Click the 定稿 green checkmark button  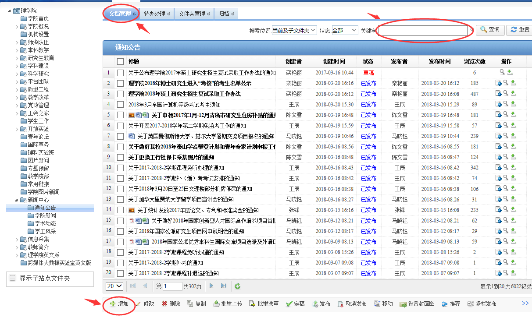pyautogui.click(x=295, y=303)
